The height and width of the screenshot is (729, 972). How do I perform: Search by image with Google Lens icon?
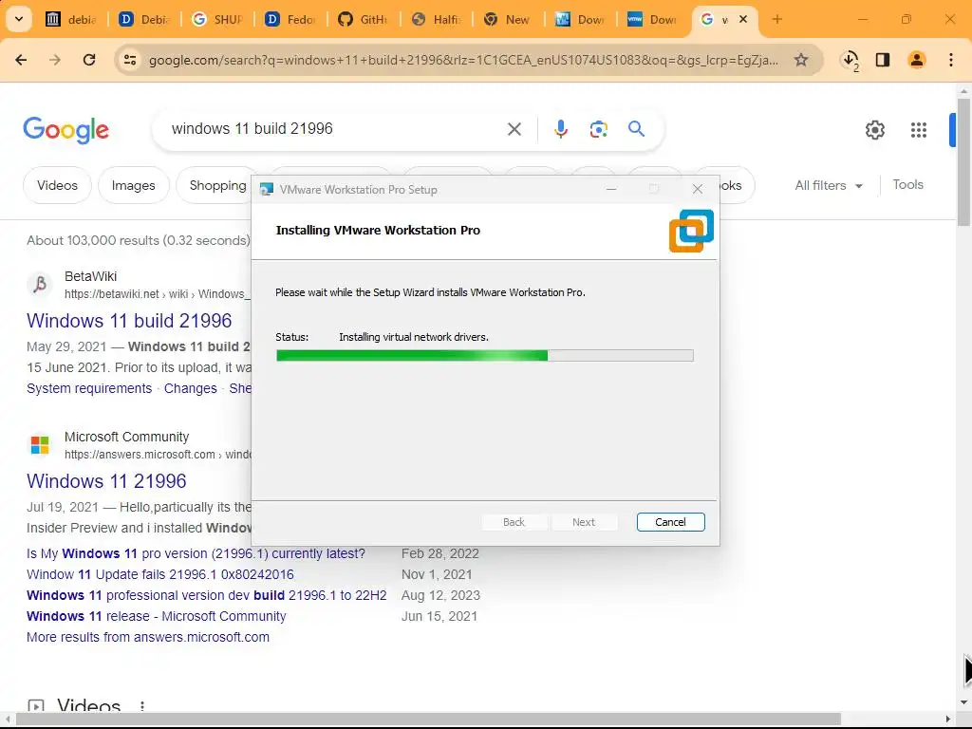[598, 129]
